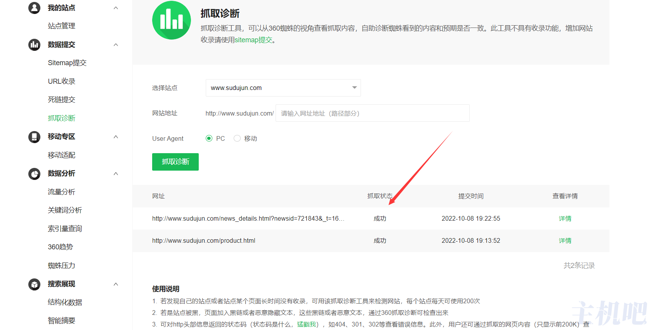Viewport: 649px width, 330px height.
Task: Collapse the 移动专区 section chevron
Action: (116, 137)
